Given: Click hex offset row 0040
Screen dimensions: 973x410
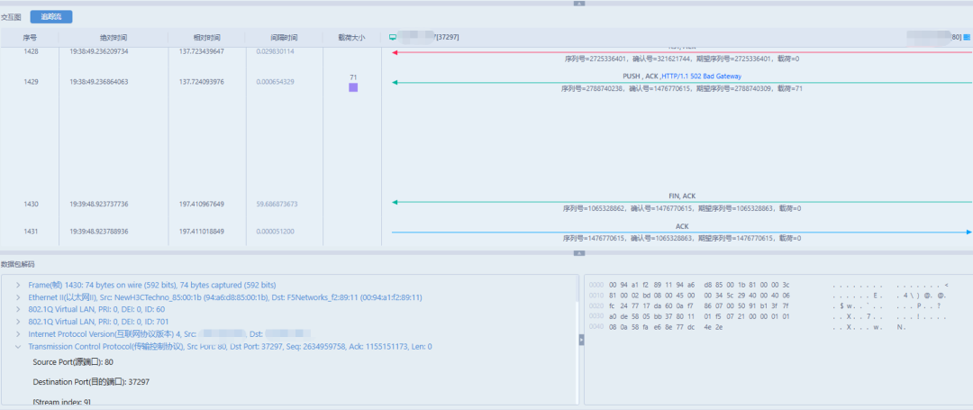Looking at the screenshot, I should [x=596, y=327].
